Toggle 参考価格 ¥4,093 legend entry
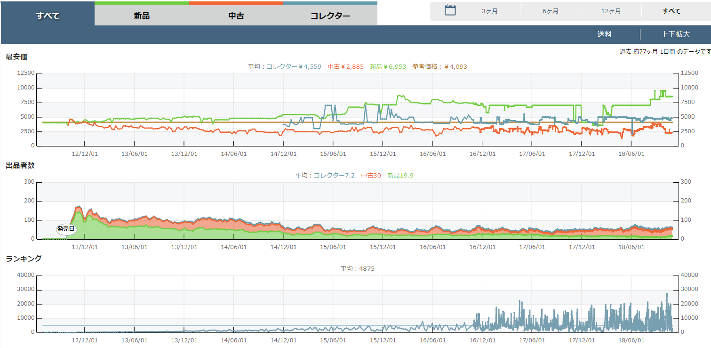This screenshot has height=348, width=711. point(439,67)
